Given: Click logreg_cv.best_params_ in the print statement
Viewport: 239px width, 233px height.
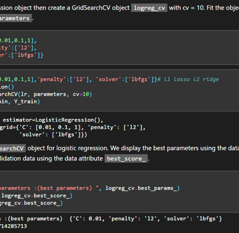Looking at the screenshot, I should point(143,188).
